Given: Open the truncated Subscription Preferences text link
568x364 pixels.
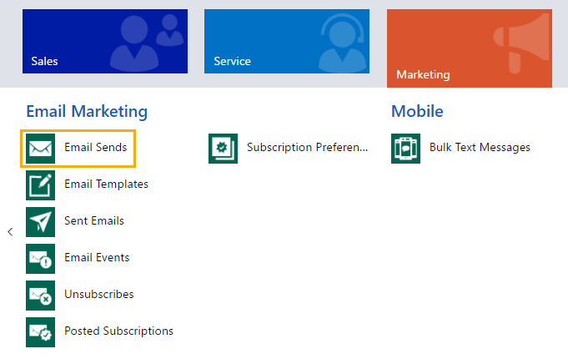Looking at the screenshot, I should click(x=307, y=148).
